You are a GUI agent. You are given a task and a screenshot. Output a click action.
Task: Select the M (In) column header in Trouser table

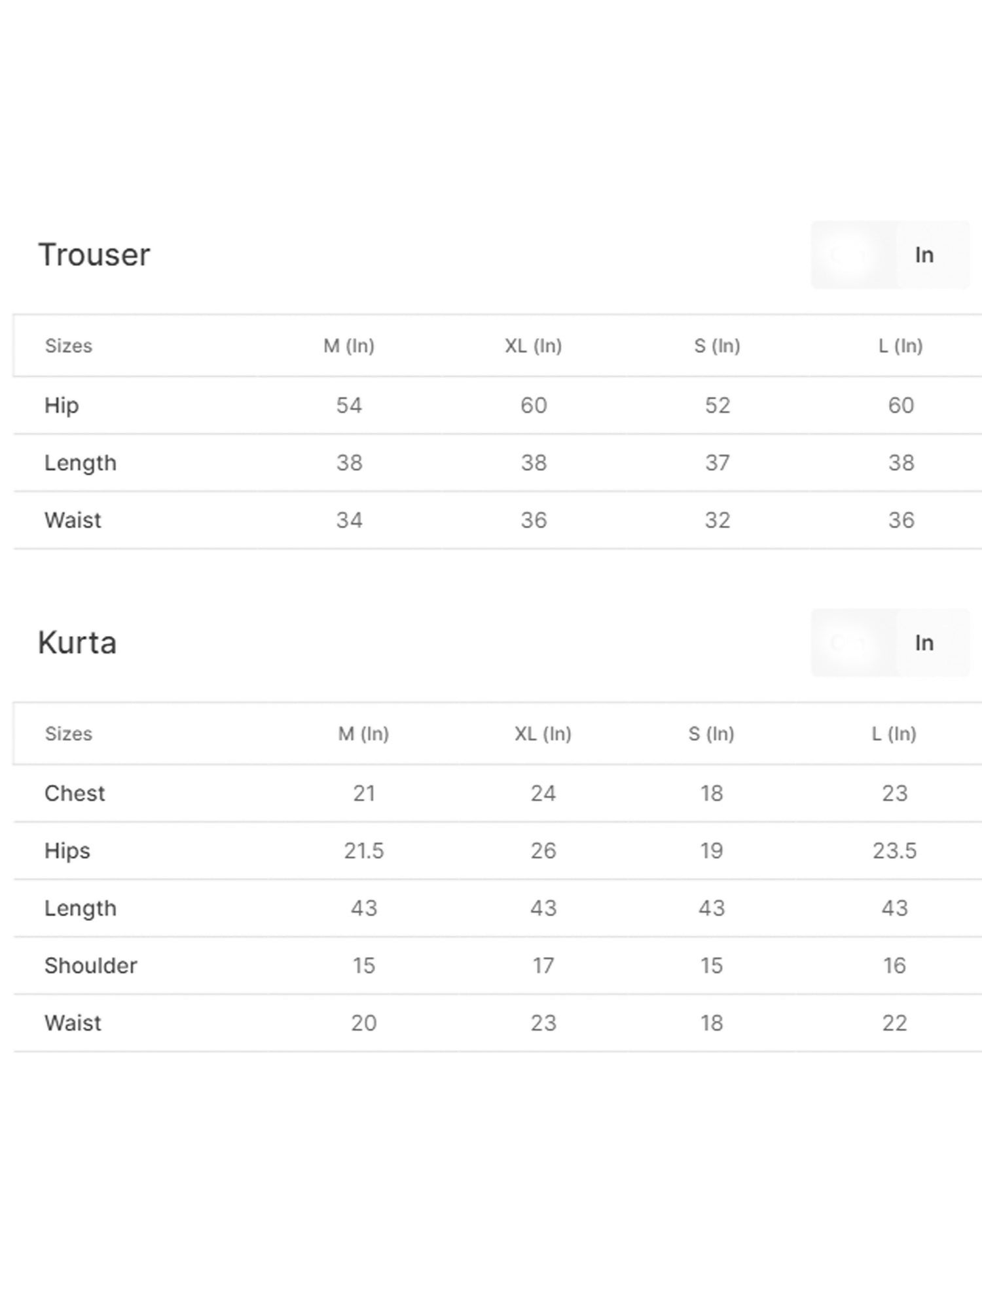click(349, 346)
